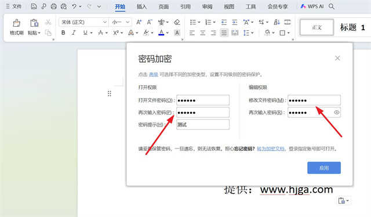Click the paragraph shading paint bucket
The width and height of the screenshot is (371, 217).
pos(267,32)
